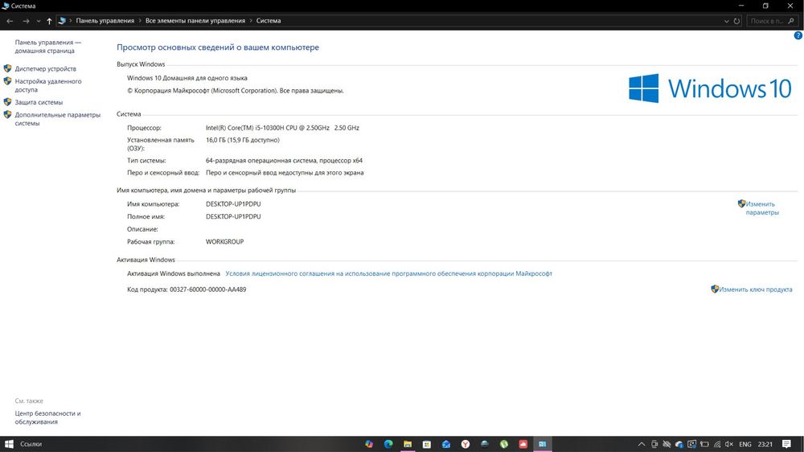Switch ENG input language indicator
This screenshot has width=804, height=452.
coord(745,444)
